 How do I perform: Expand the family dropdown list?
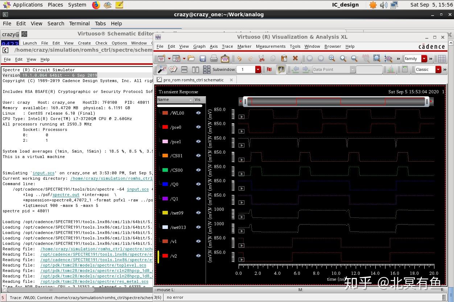[424, 59]
